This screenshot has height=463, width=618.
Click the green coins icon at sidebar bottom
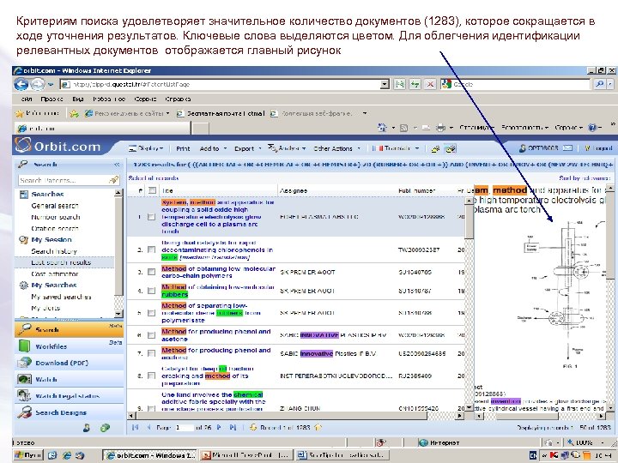click(x=105, y=428)
